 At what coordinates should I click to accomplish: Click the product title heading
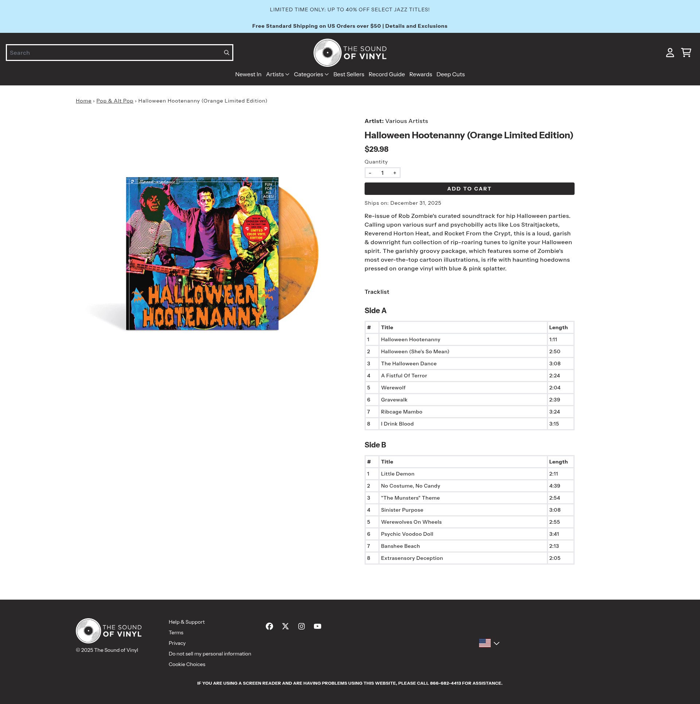pyautogui.click(x=468, y=135)
